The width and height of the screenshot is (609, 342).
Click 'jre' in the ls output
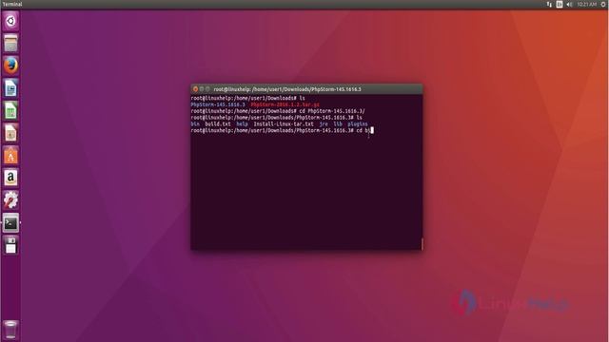pos(324,124)
